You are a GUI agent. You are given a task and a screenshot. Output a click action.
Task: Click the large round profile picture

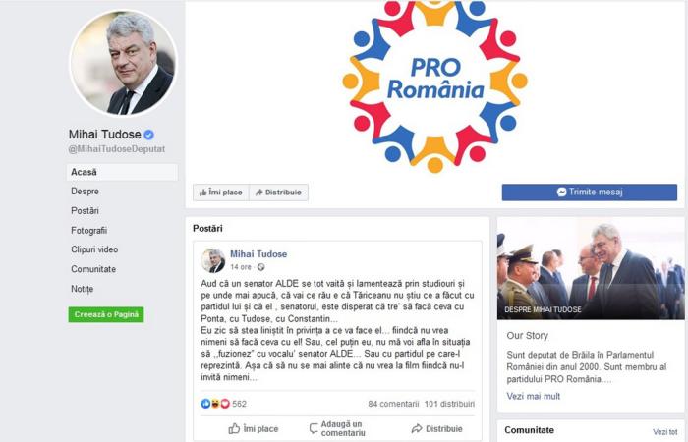(123, 63)
